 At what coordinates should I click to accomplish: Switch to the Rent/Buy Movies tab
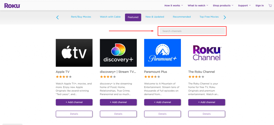pos(81,17)
